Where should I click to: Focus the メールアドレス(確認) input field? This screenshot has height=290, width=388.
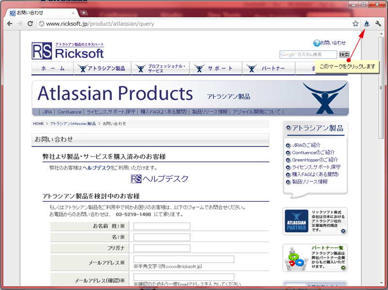click(184, 277)
